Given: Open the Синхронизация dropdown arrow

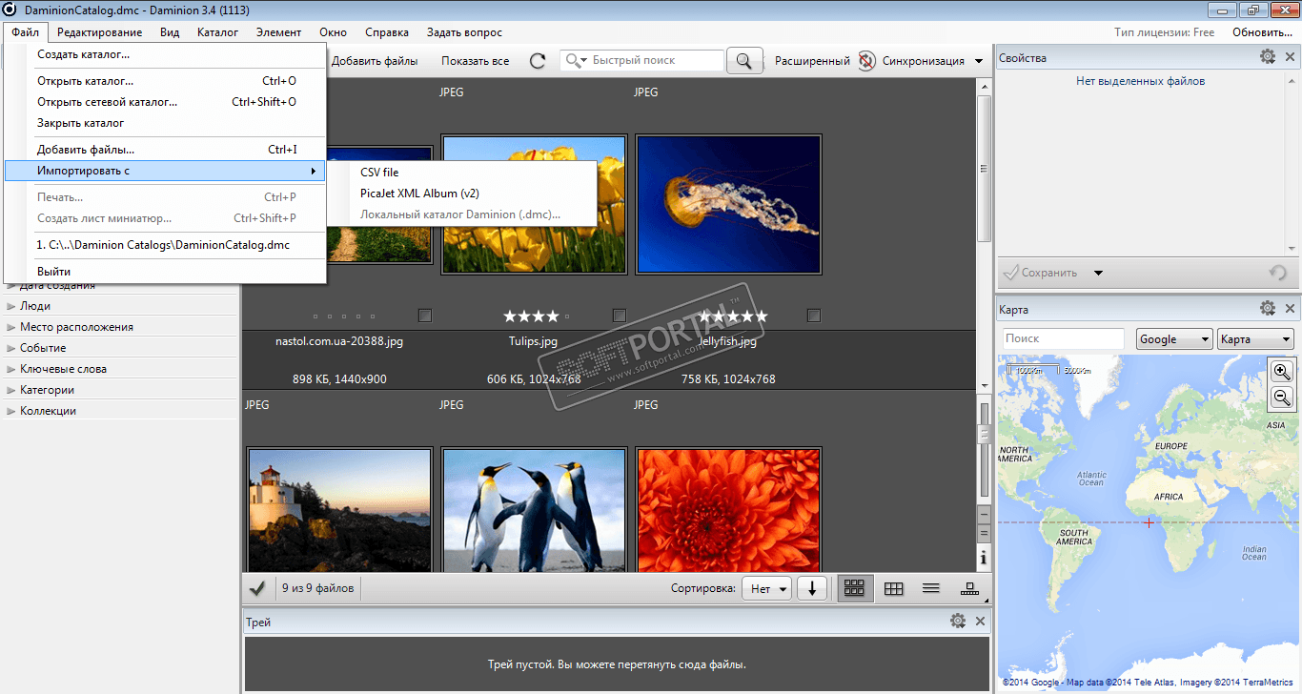Looking at the screenshot, I should click(x=979, y=61).
